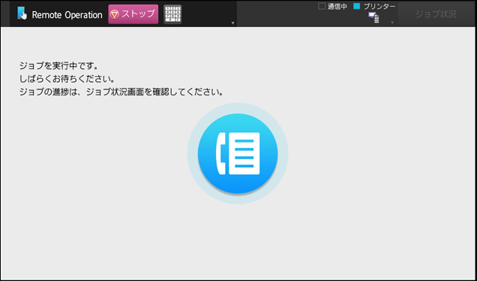Screen dimensions: 477x281
Task: Click the text 'ジョブを実行中です。'
Action: 59,66
